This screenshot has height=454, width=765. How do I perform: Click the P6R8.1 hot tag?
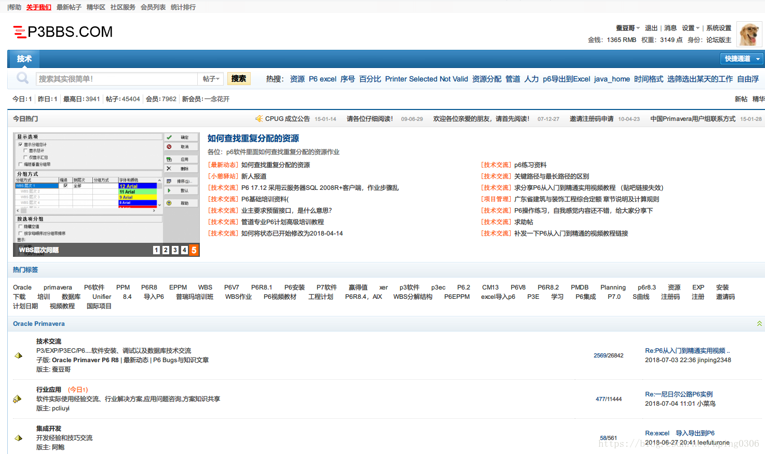pyautogui.click(x=262, y=287)
